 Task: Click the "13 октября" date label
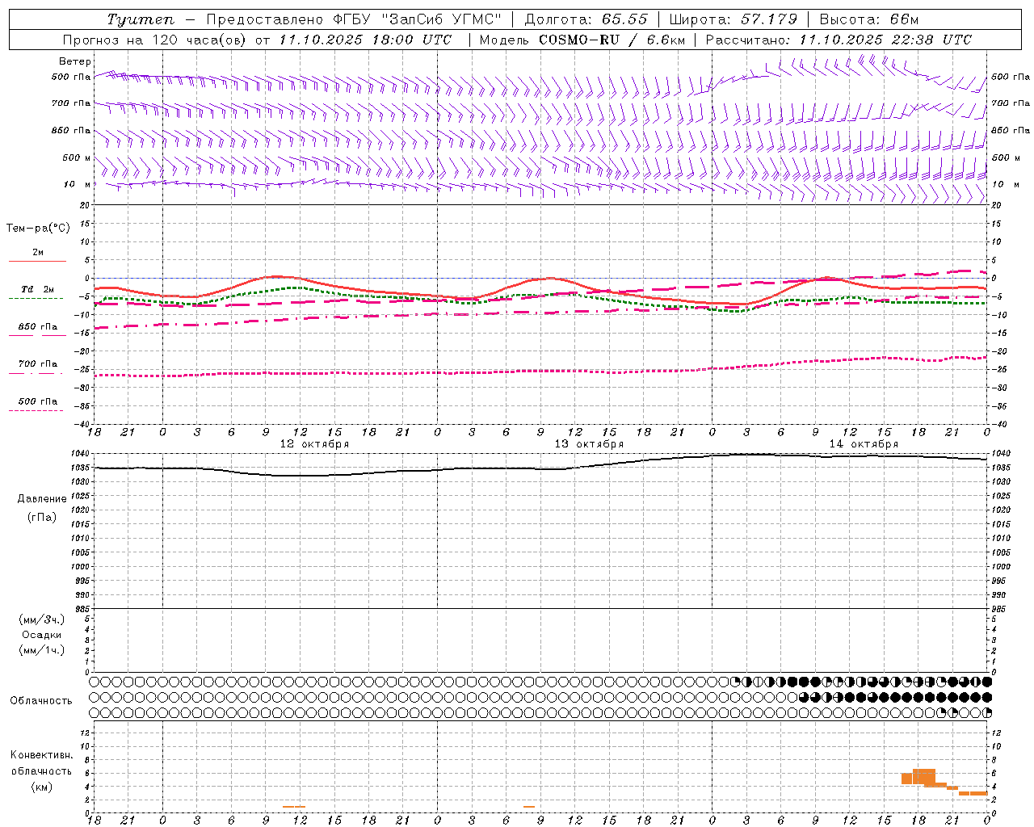pyautogui.click(x=589, y=444)
